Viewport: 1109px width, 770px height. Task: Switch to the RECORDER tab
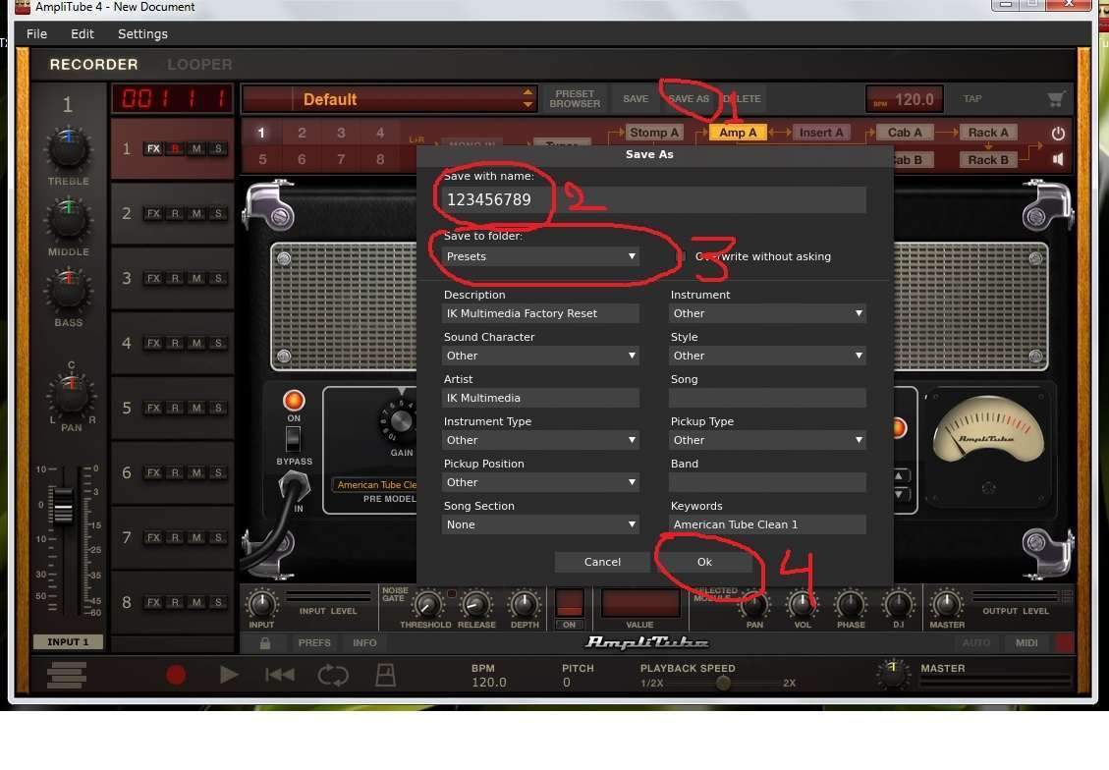point(93,65)
